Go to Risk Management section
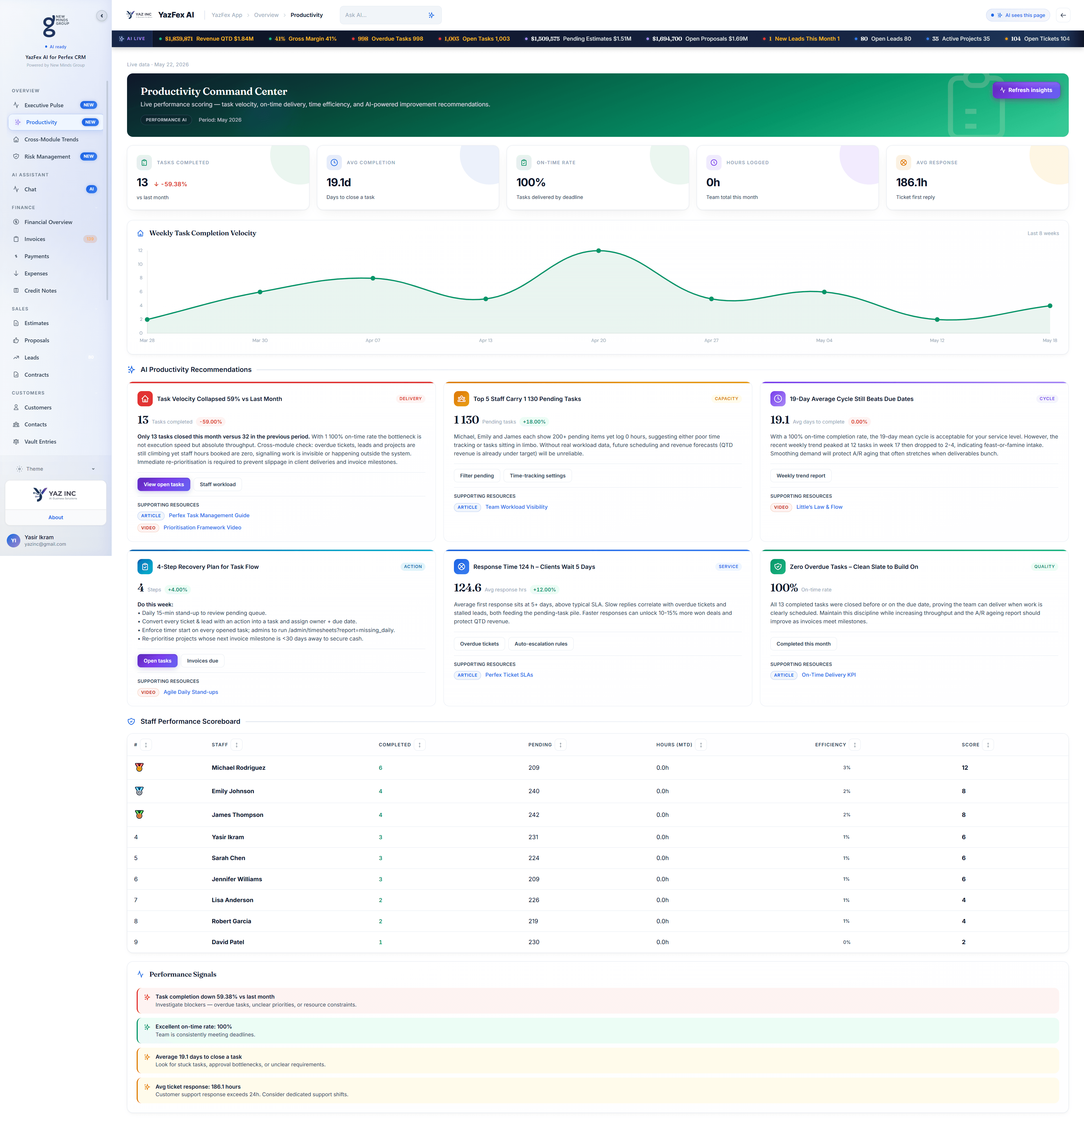 pos(56,157)
